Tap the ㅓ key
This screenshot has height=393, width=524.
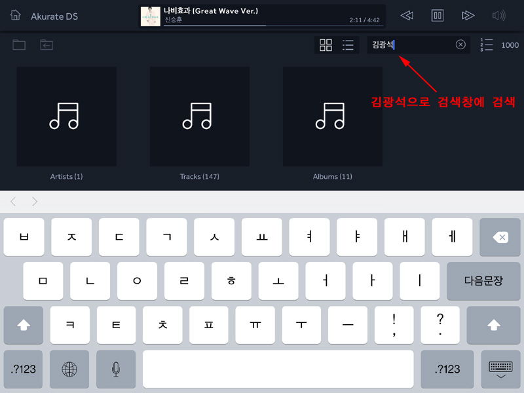click(326, 281)
